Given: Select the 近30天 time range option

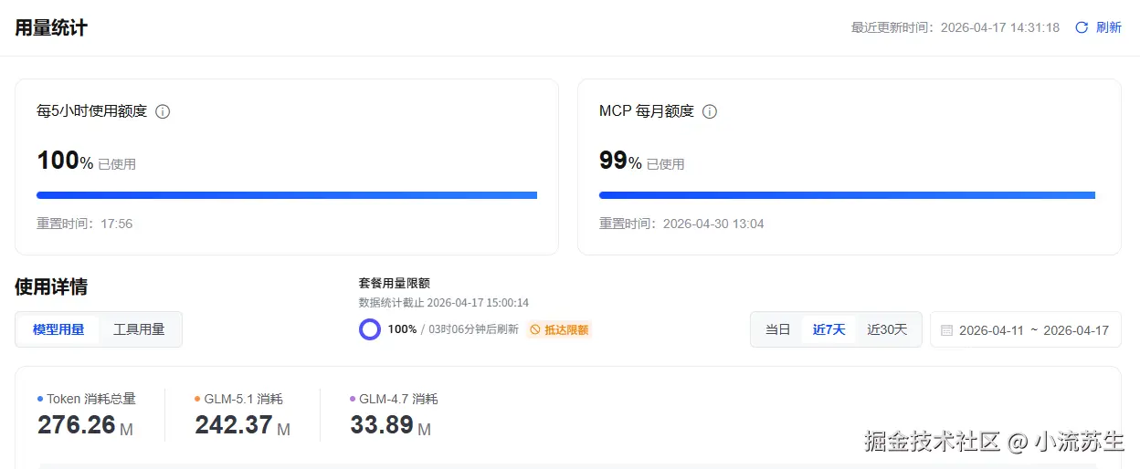Looking at the screenshot, I should point(887,329).
